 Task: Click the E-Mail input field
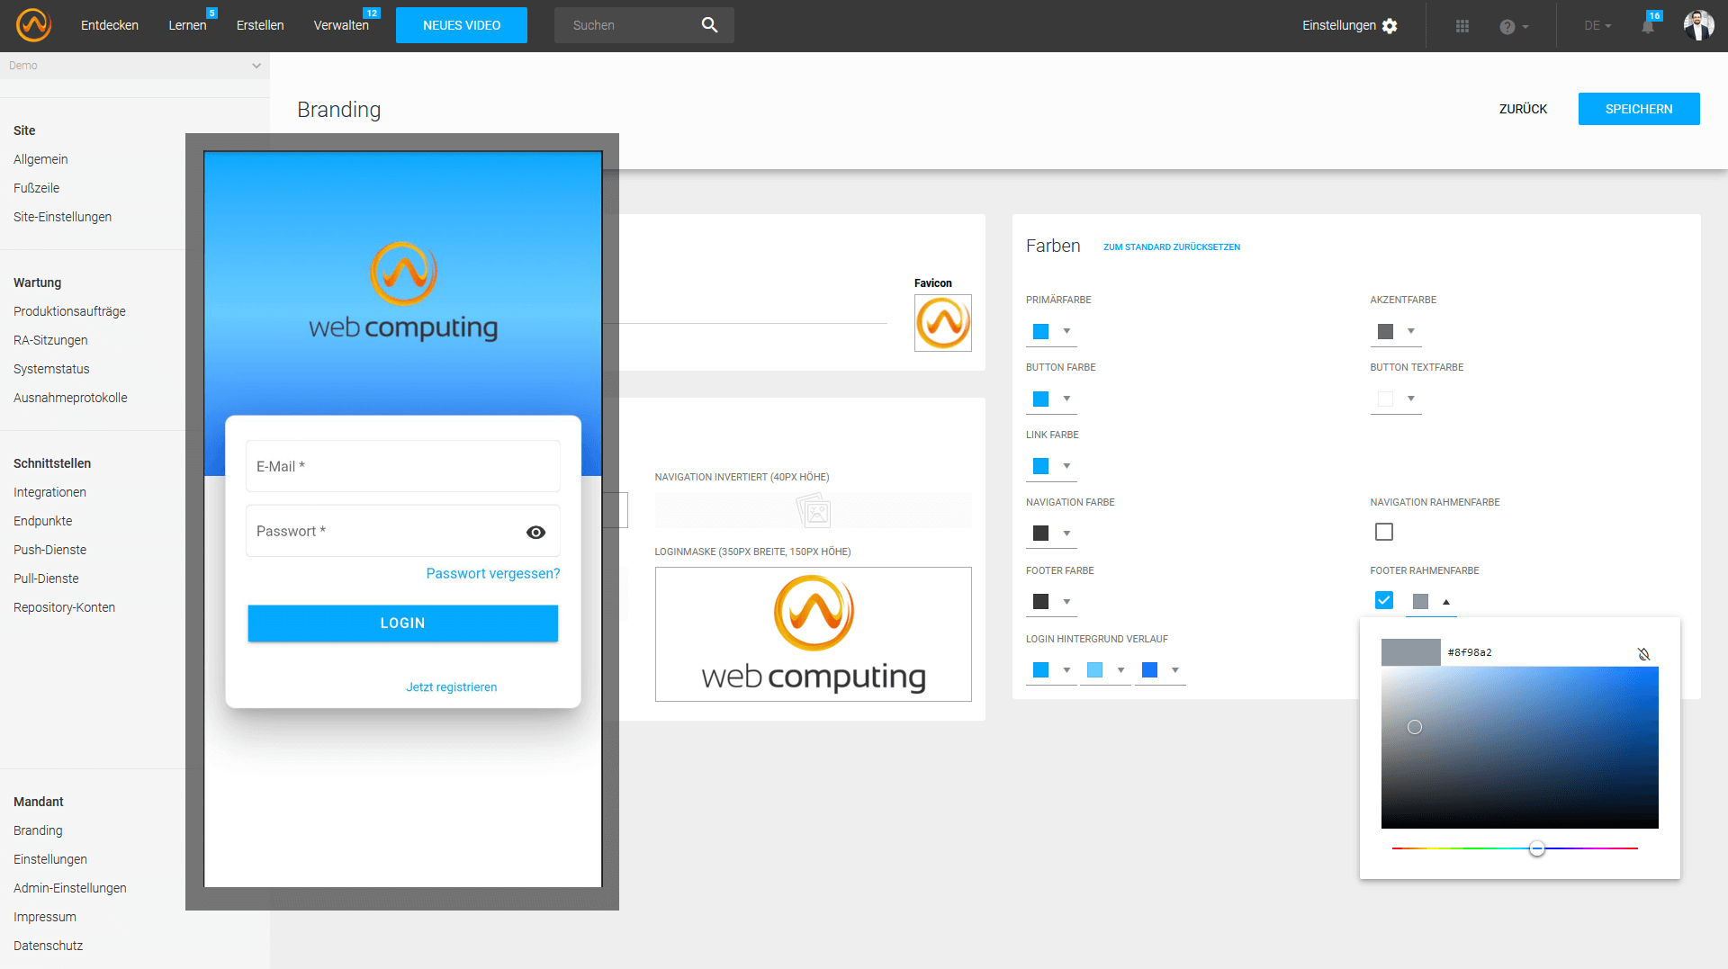tap(403, 466)
